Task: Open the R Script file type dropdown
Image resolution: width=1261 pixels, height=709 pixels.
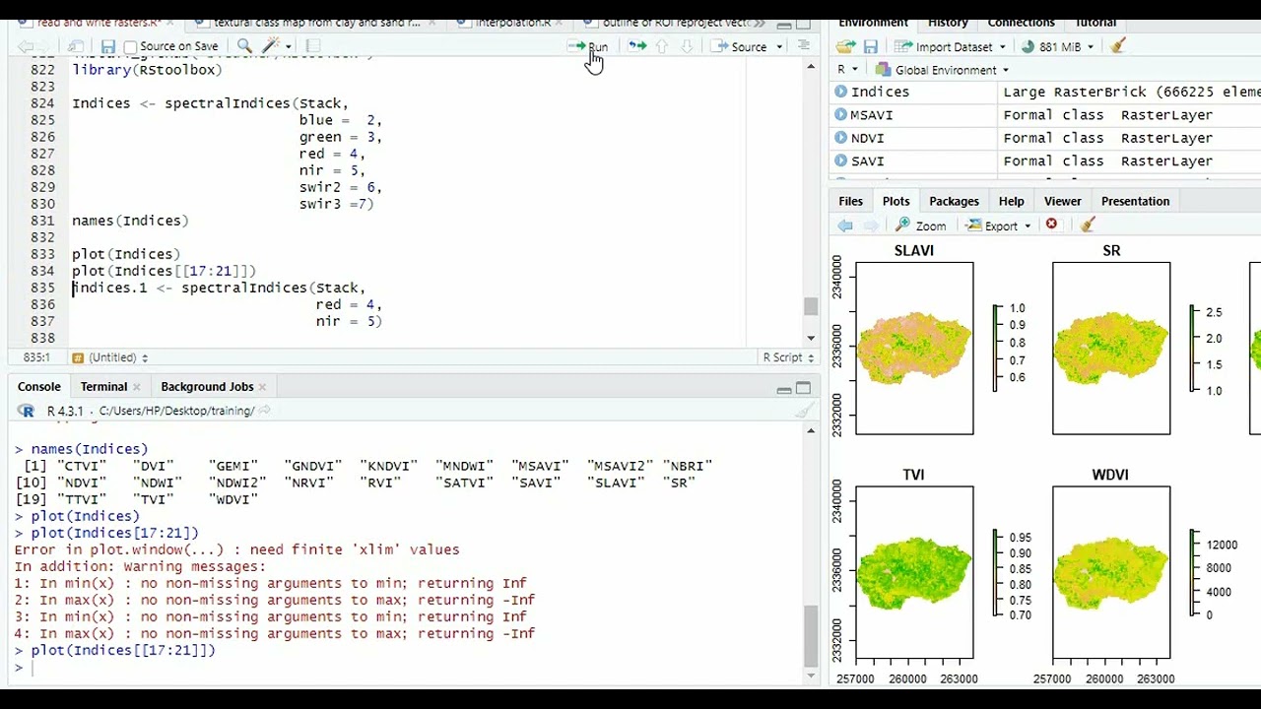Action: tap(789, 357)
